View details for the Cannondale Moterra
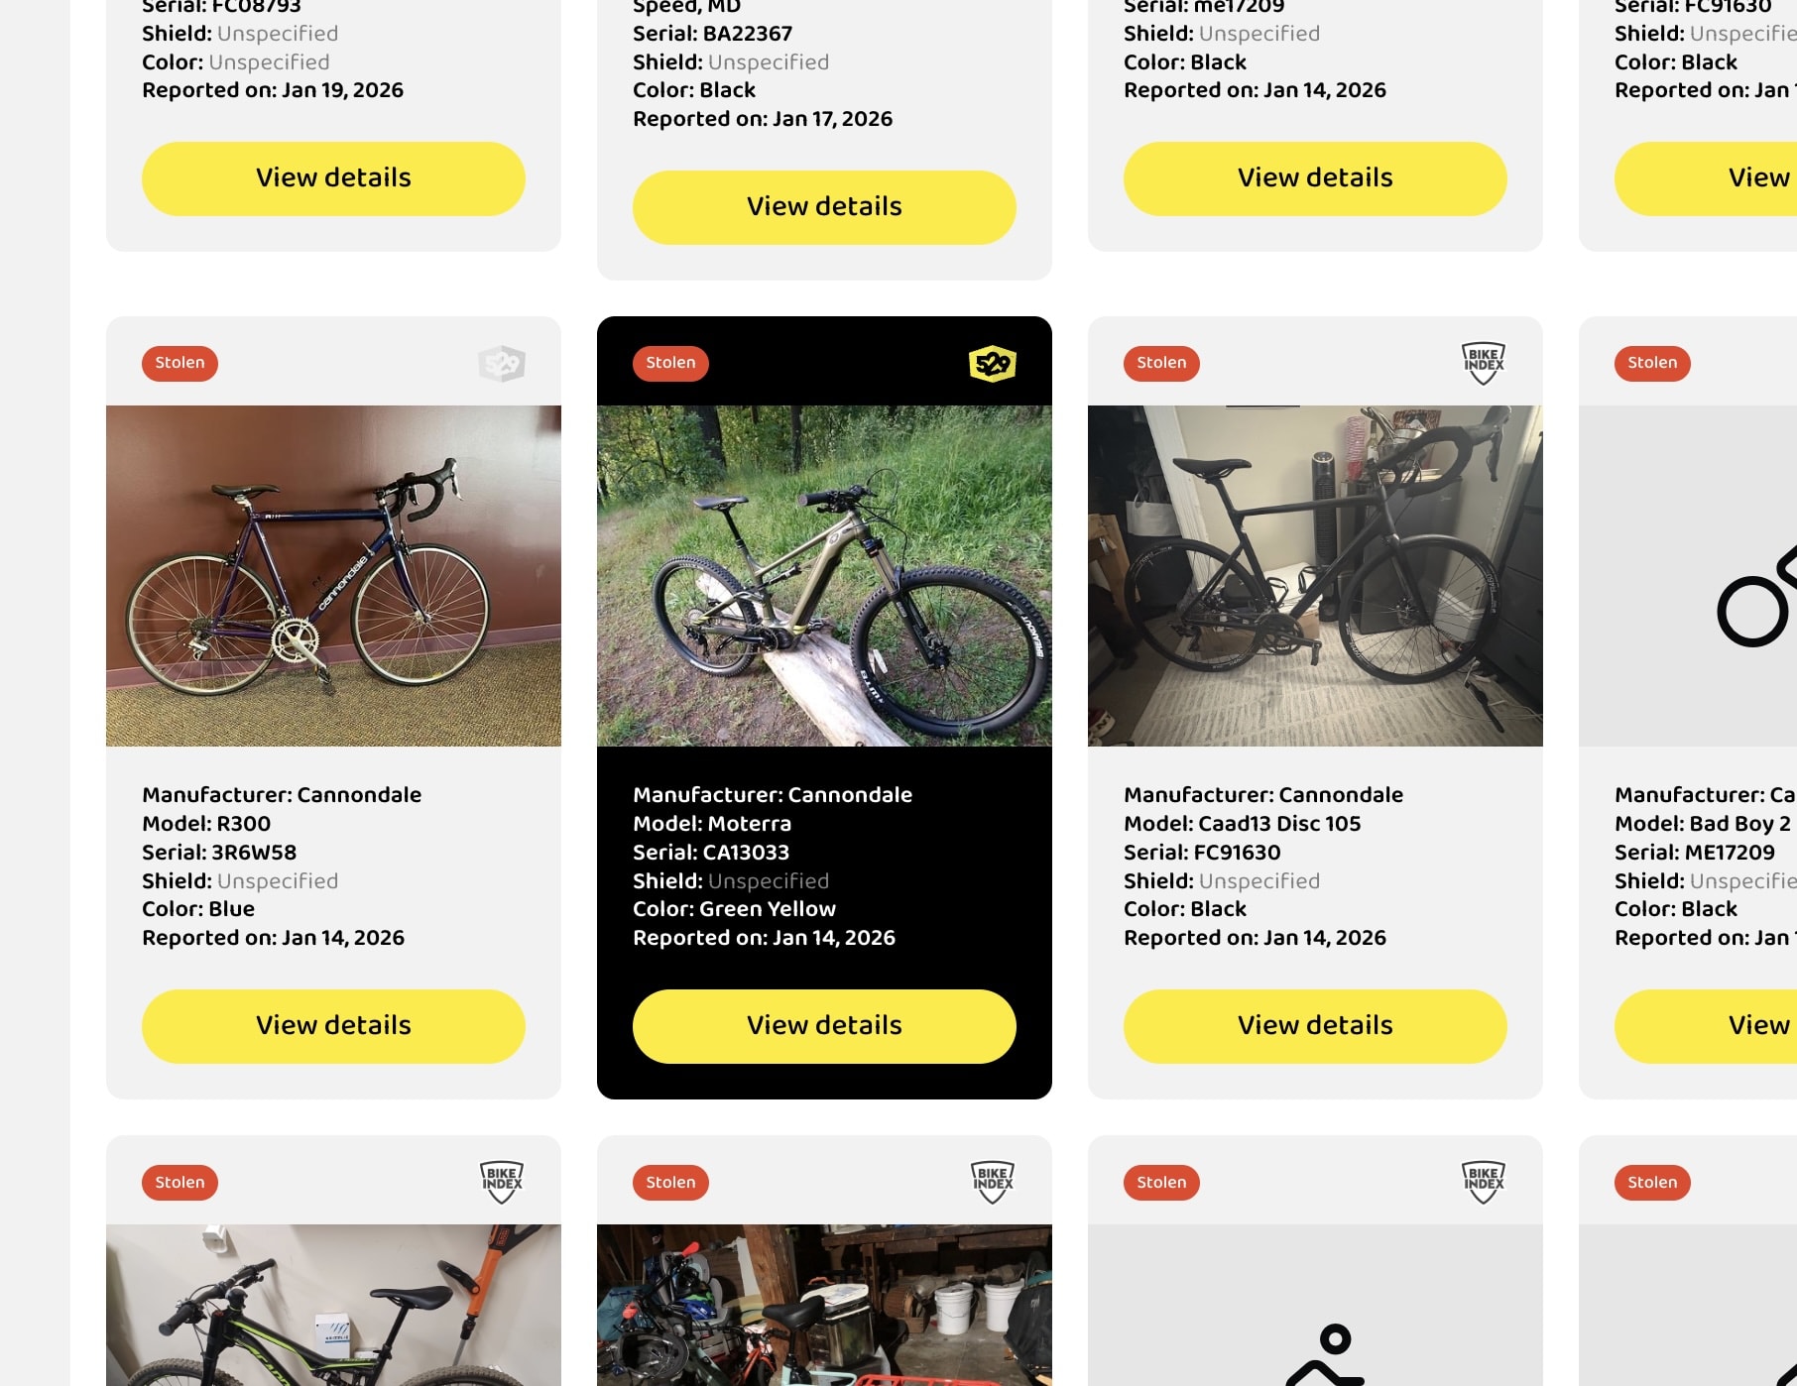This screenshot has width=1797, height=1386. pos(823,1026)
